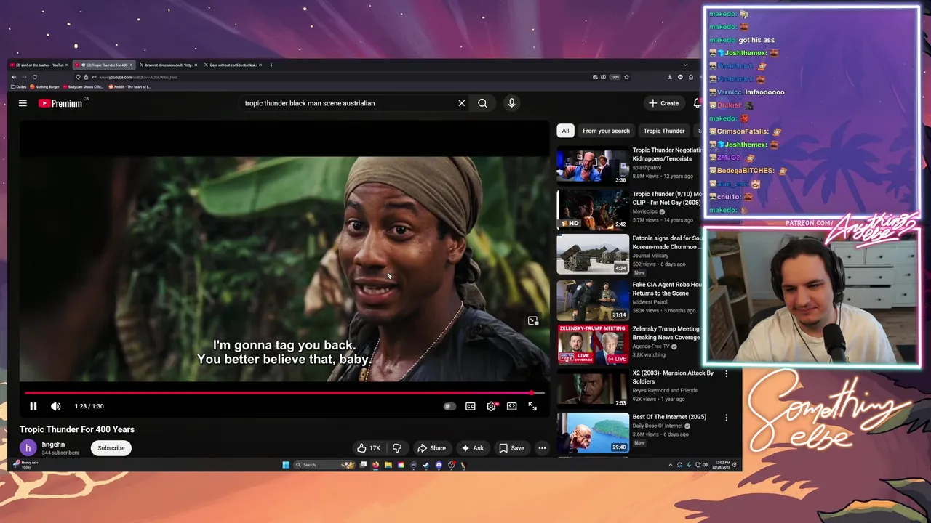Click the red video progress bar
The image size is (931, 523).
tap(284, 393)
